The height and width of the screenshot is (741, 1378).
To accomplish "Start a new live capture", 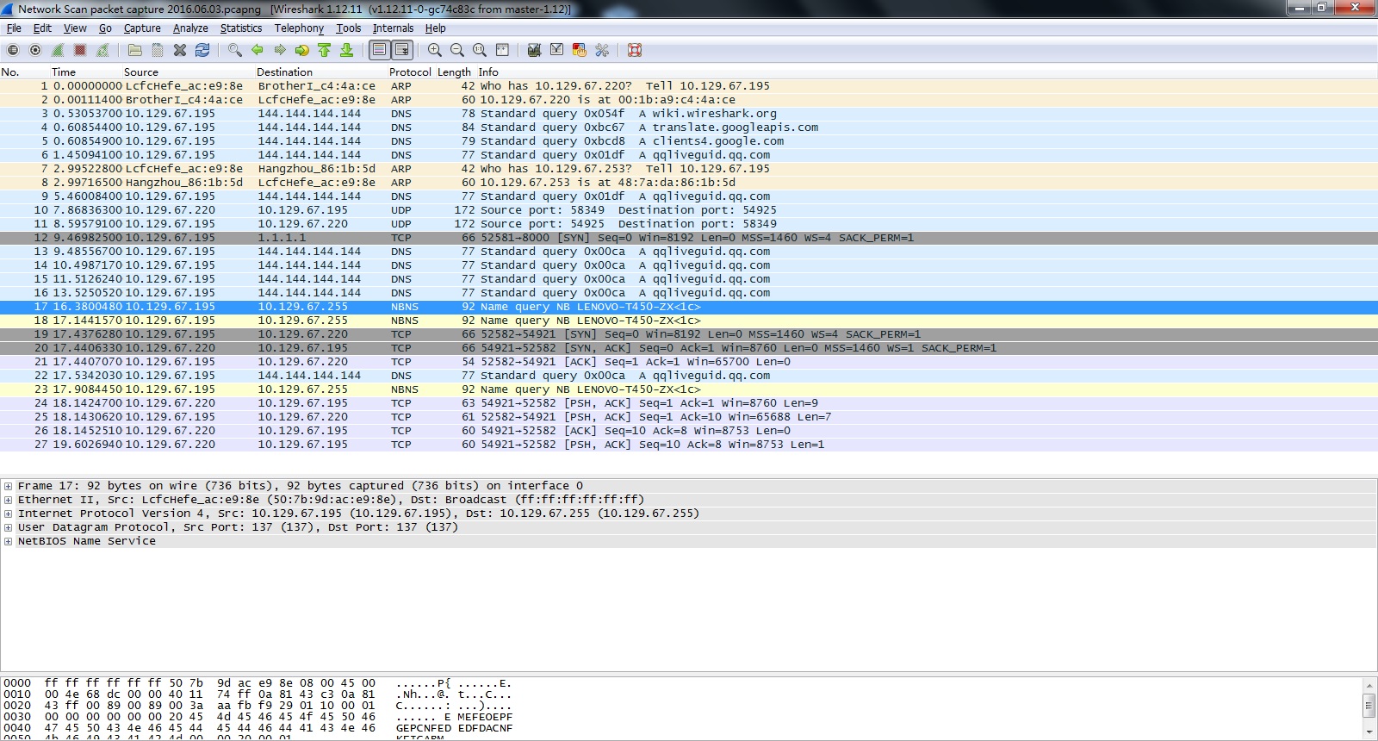I will (x=58, y=50).
